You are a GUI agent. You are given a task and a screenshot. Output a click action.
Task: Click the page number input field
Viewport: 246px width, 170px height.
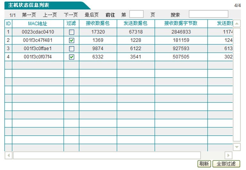[136, 14]
